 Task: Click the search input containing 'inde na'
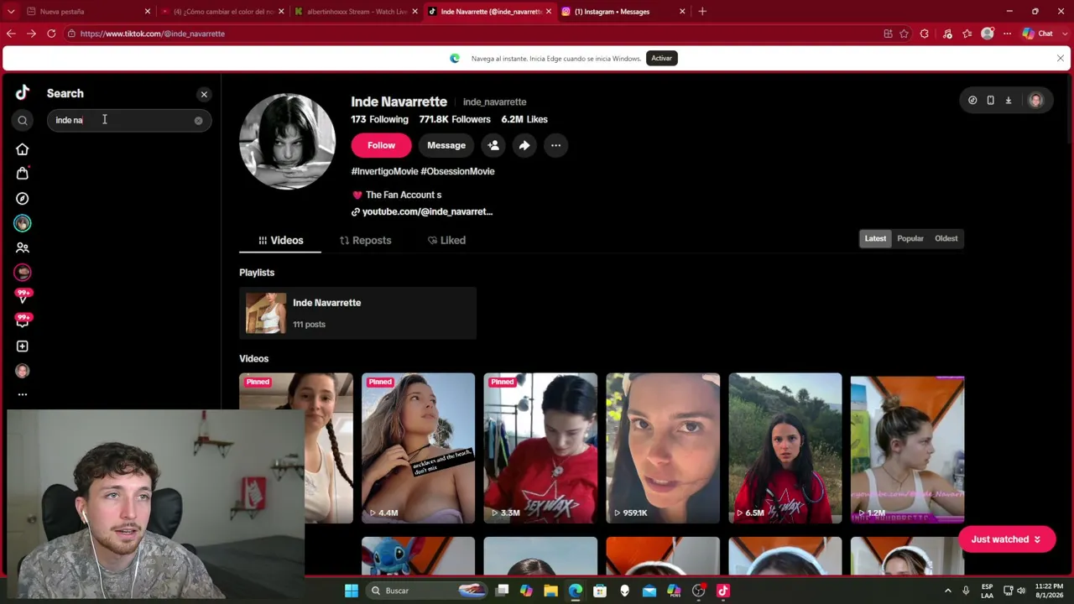(128, 120)
